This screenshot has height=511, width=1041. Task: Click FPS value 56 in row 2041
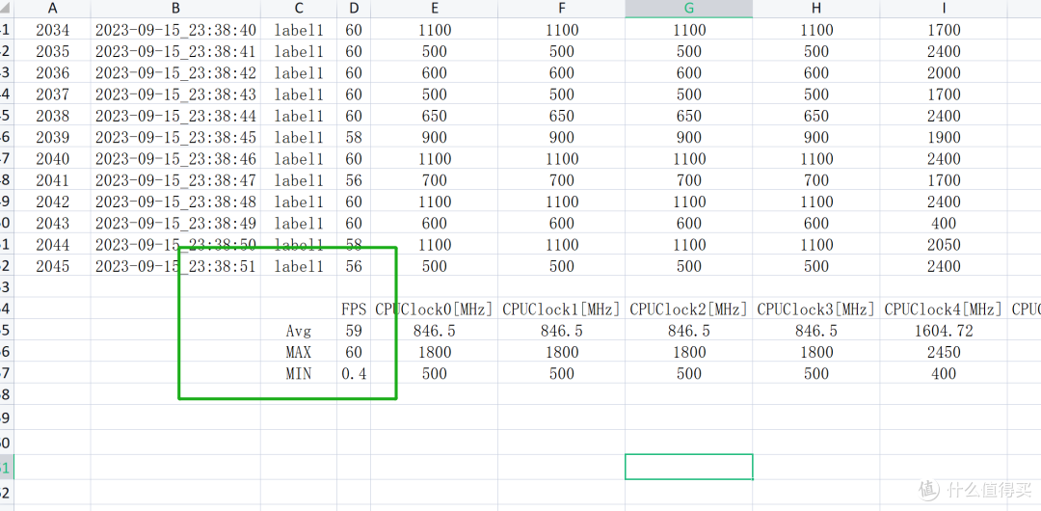(x=354, y=180)
